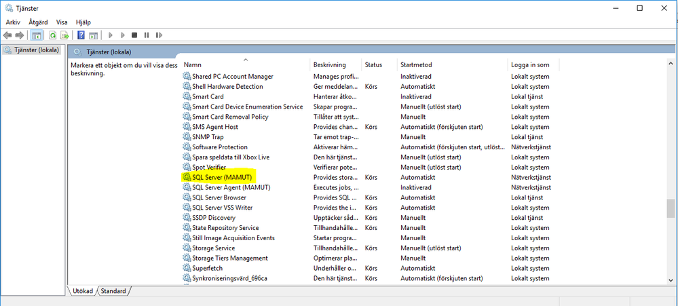Select the Smart Card Removal Policy service
This screenshot has height=306, width=678.
[230, 117]
